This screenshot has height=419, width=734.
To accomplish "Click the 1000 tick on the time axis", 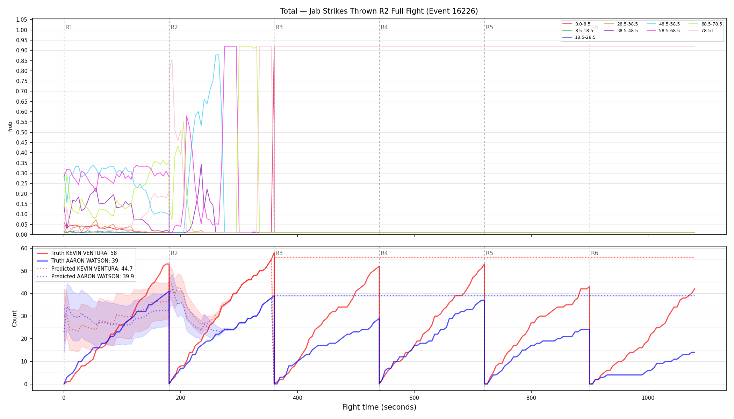I will pos(648,398).
